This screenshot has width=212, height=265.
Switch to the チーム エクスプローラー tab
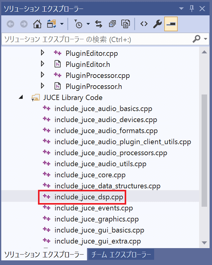tap(121, 254)
